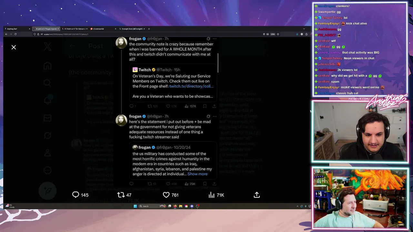Repost using the 47 retweet icon

click(121, 195)
